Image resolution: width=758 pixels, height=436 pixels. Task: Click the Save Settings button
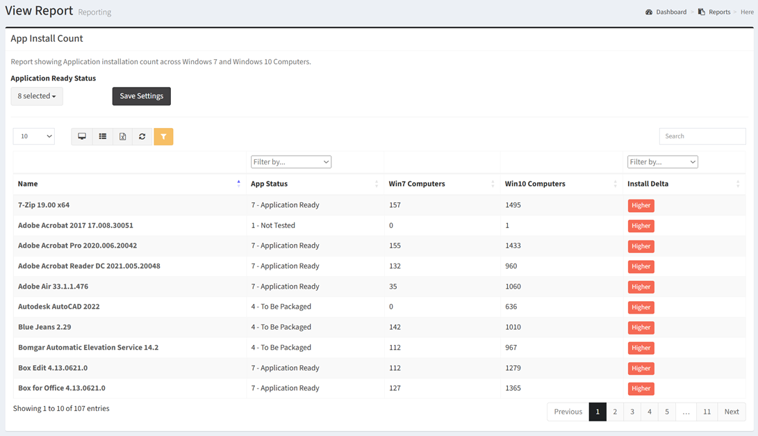(x=141, y=96)
